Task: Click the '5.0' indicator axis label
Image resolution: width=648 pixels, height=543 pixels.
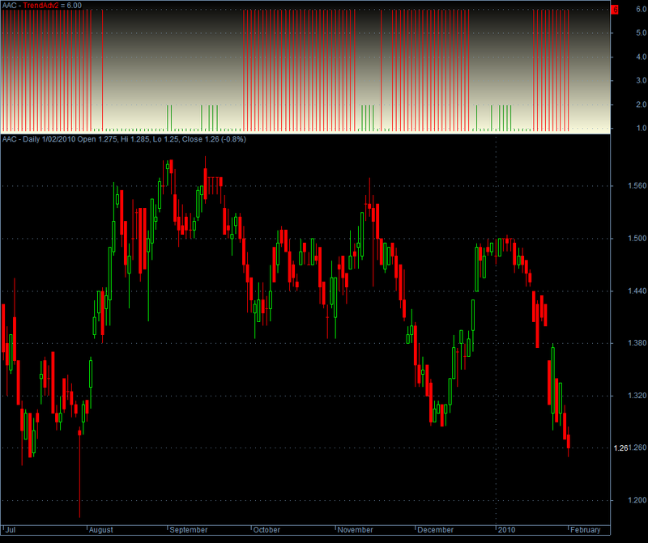Action: pos(642,32)
